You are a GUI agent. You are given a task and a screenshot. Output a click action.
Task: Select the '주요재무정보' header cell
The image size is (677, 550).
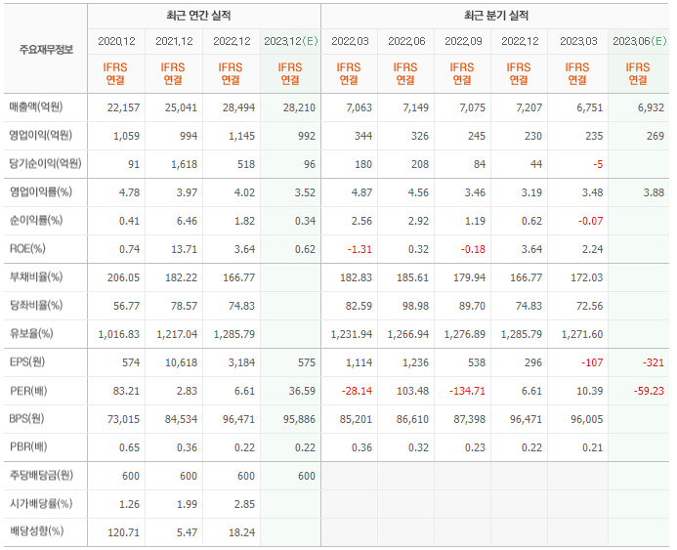point(46,50)
